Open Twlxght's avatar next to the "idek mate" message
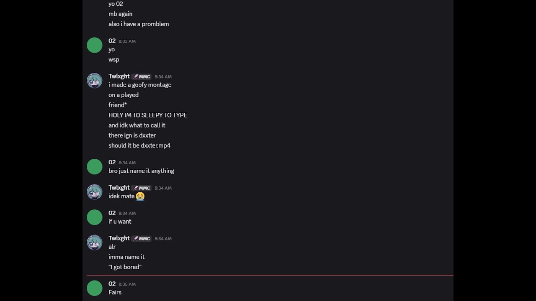The height and width of the screenshot is (301, 536). pos(94,192)
